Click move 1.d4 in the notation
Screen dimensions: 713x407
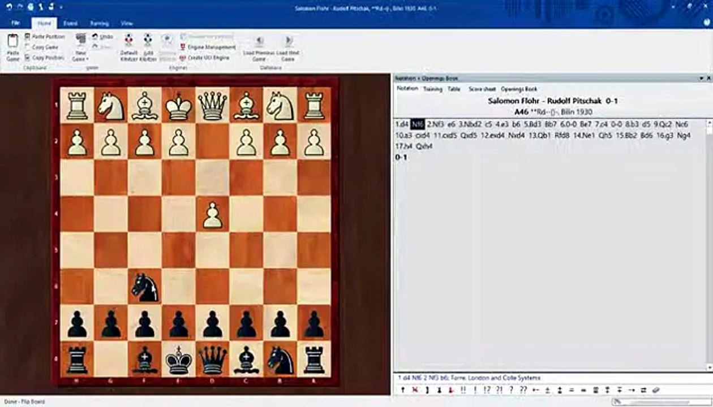tap(402, 124)
